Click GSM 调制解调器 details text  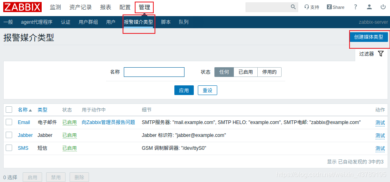pyautogui.click(x=174, y=148)
